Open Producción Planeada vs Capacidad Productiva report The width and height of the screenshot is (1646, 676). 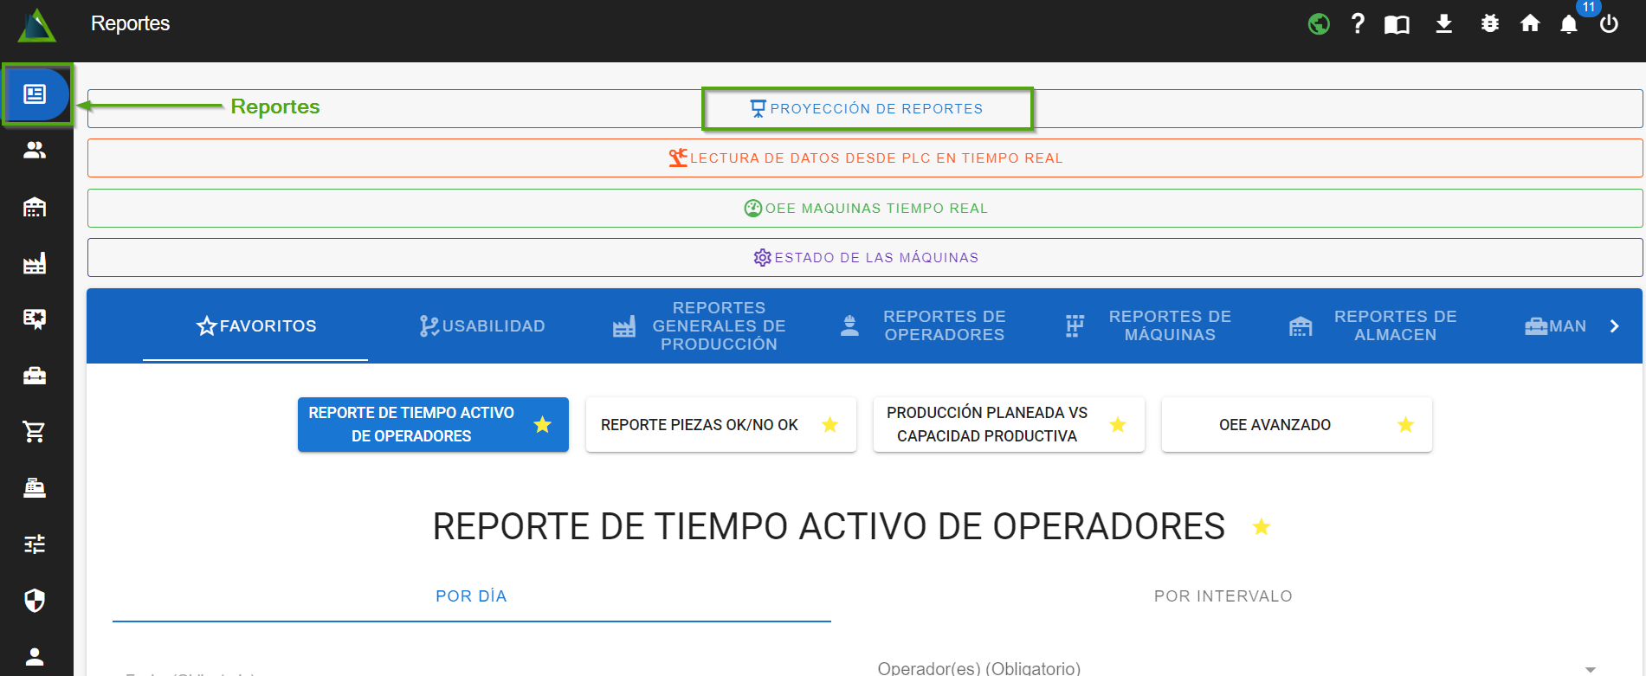tap(987, 425)
